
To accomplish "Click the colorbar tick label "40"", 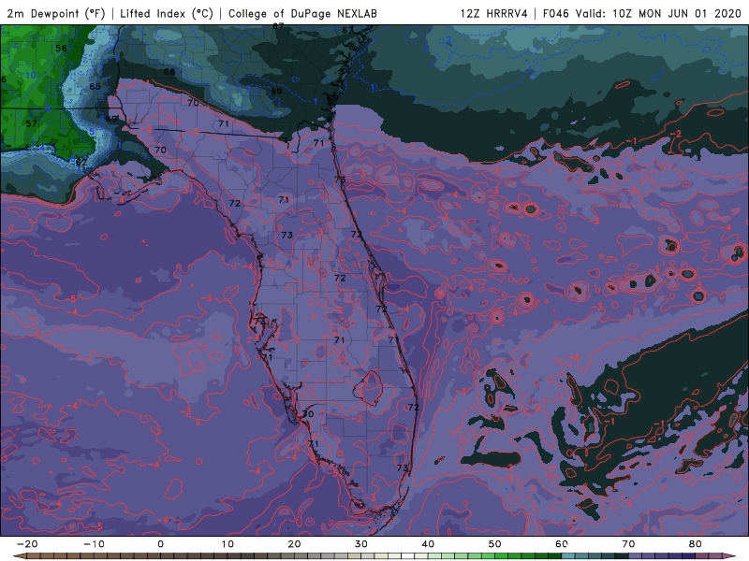I will [x=428, y=544].
